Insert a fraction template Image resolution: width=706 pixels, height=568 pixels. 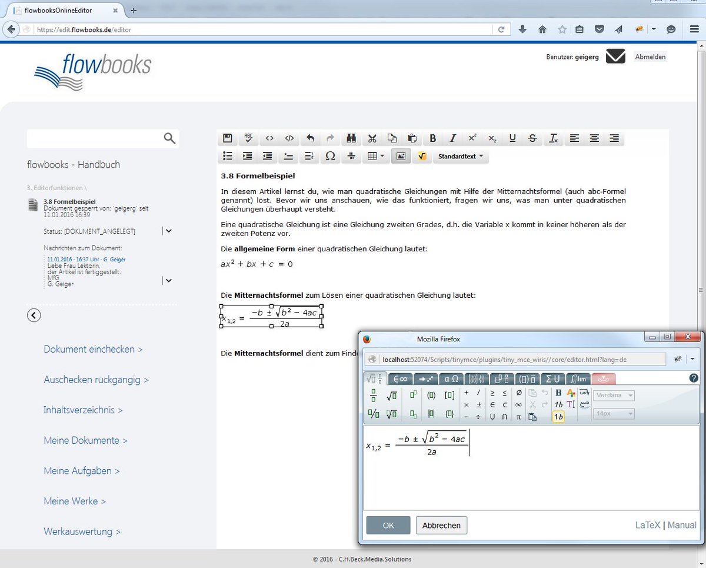[x=374, y=395]
